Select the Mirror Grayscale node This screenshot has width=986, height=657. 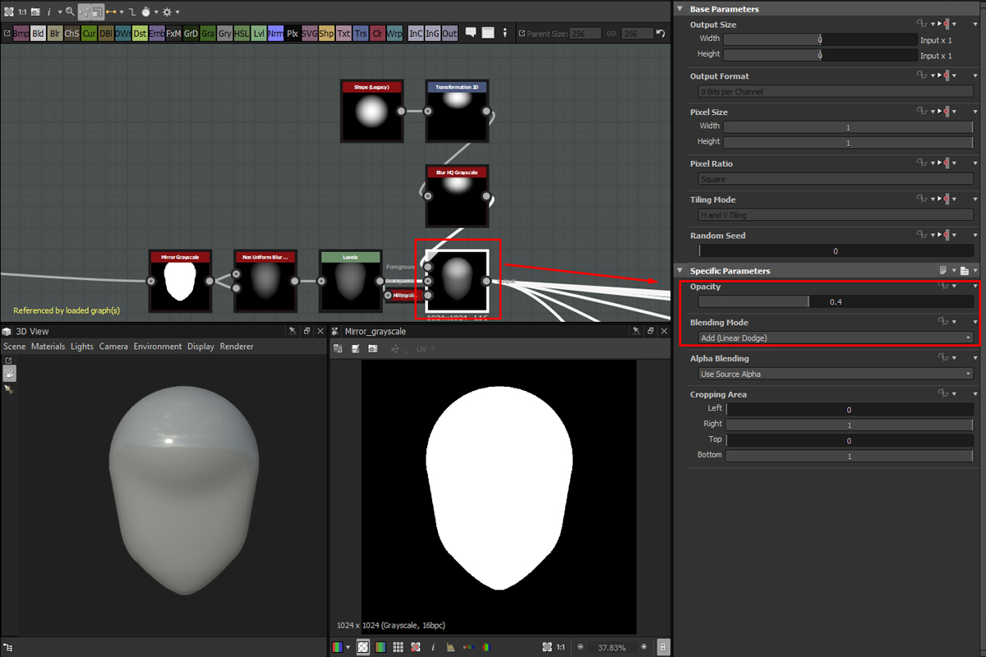pos(180,281)
